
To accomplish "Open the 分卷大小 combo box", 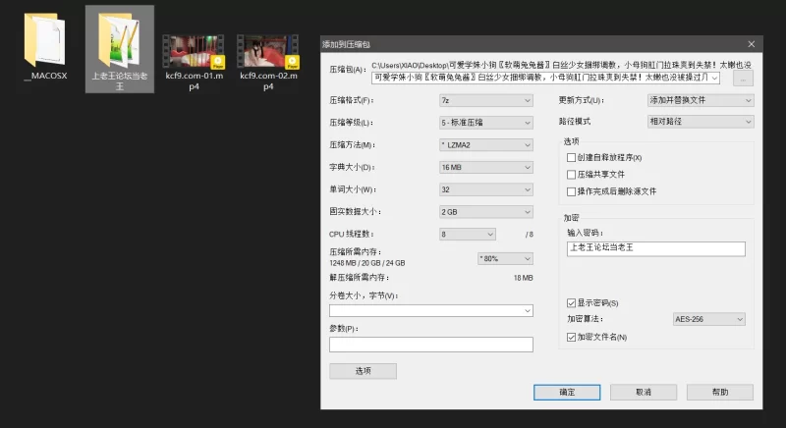I will pyautogui.click(x=431, y=311).
